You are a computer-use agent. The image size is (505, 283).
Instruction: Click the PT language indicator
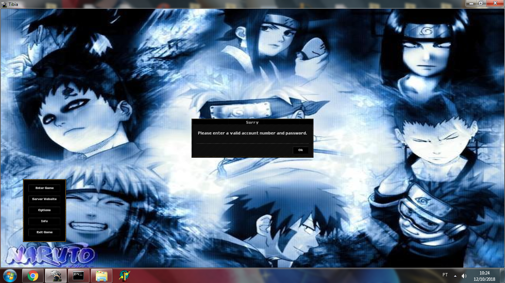pyautogui.click(x=445, y=275)
